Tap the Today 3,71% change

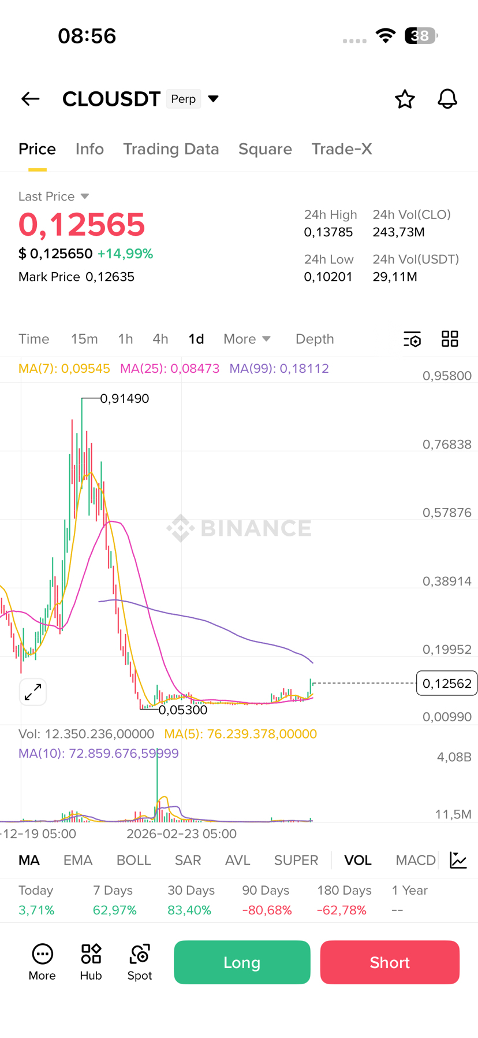[36, 900]
